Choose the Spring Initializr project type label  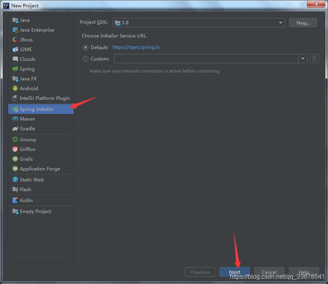tap(37, 109)
